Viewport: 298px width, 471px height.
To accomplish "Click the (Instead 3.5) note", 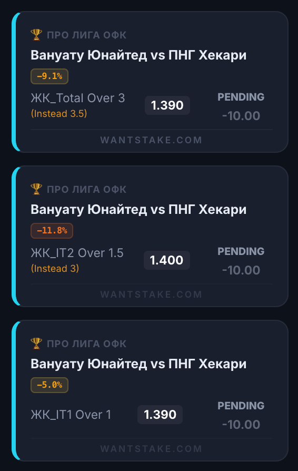I will coord(59,114).
